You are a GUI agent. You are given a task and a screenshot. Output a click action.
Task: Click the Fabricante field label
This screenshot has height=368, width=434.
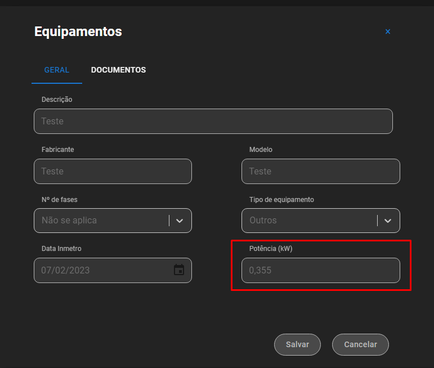coord(57,150)
